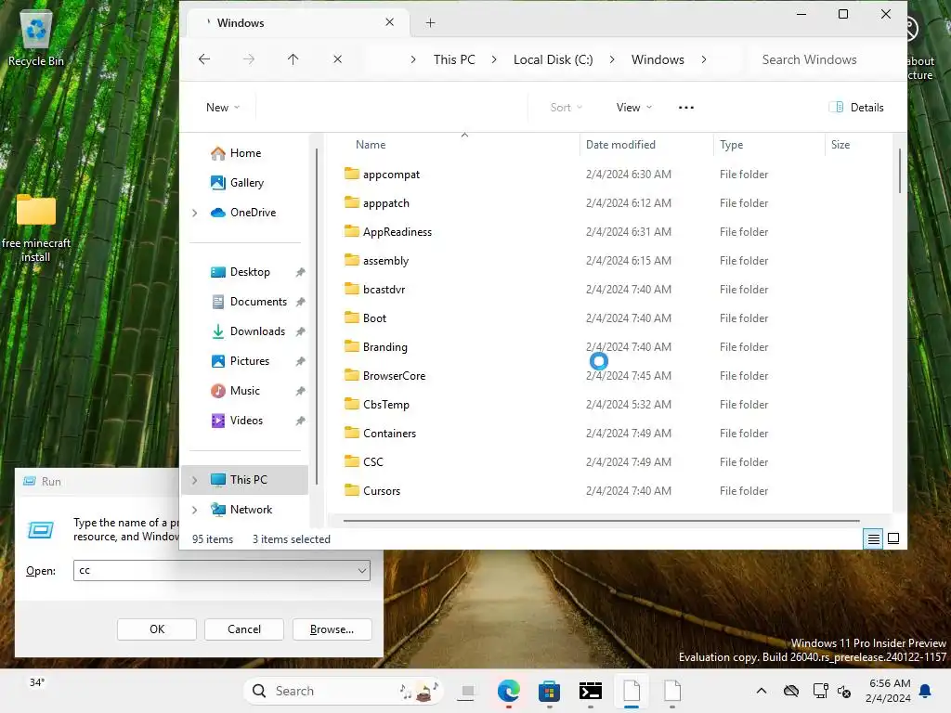Viewport: 951px width, 713px height.
Task: Click the forward navigation arrow
Action: 249,59
